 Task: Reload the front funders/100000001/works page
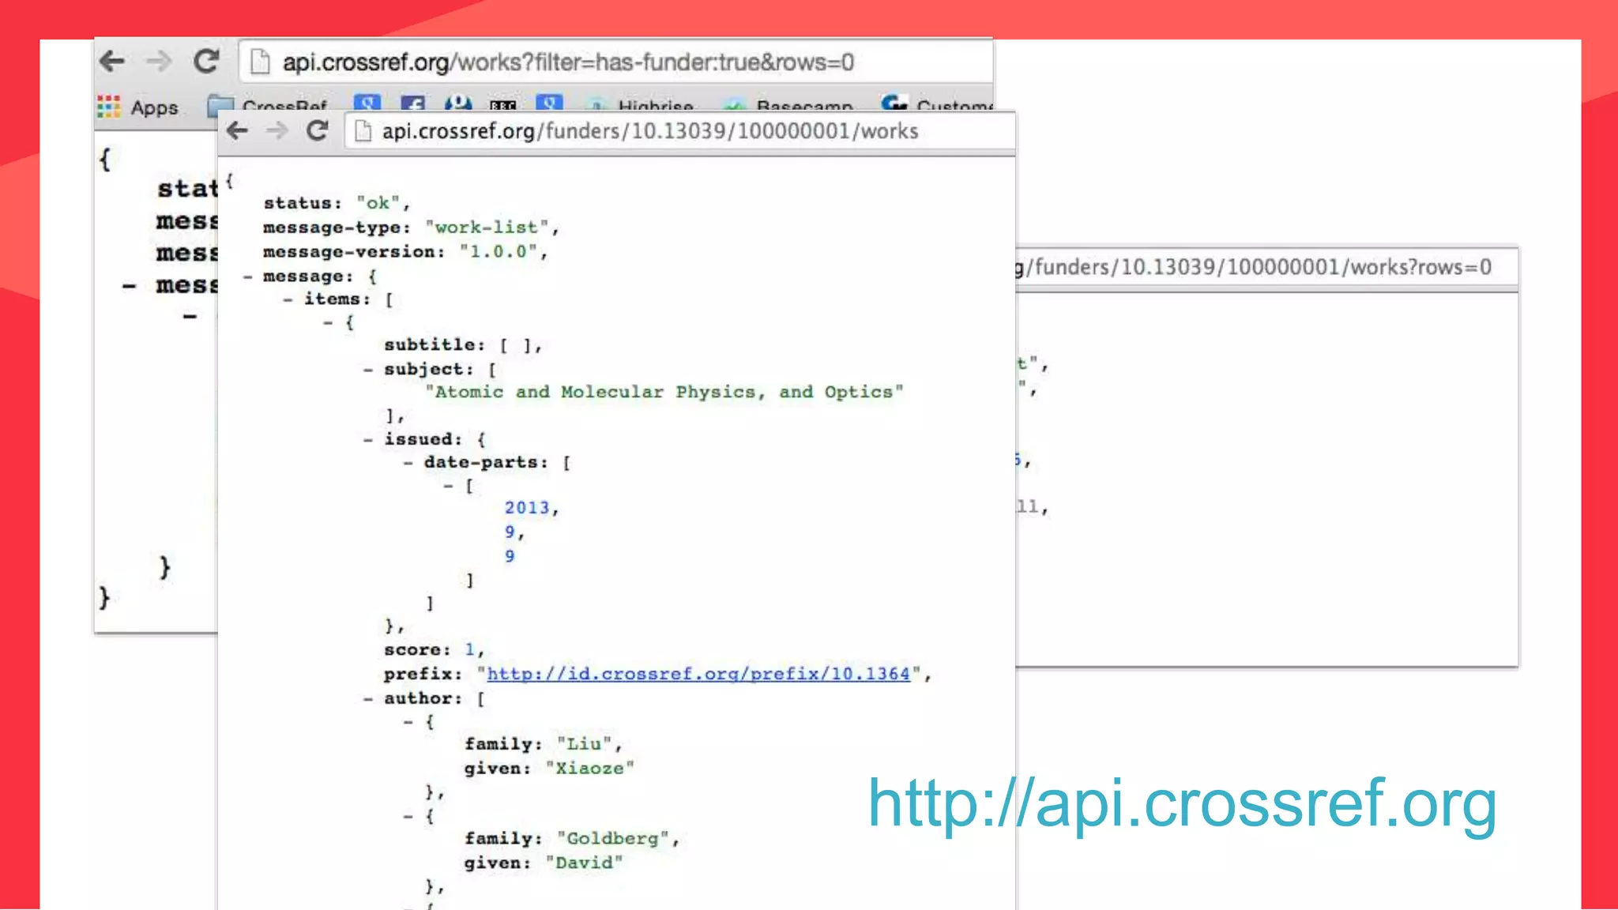coord(318,130)
